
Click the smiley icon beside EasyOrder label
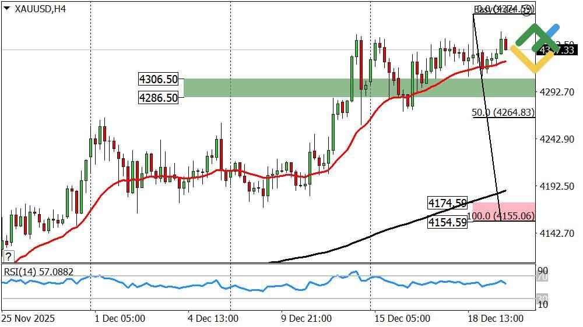tap(528, 13)
